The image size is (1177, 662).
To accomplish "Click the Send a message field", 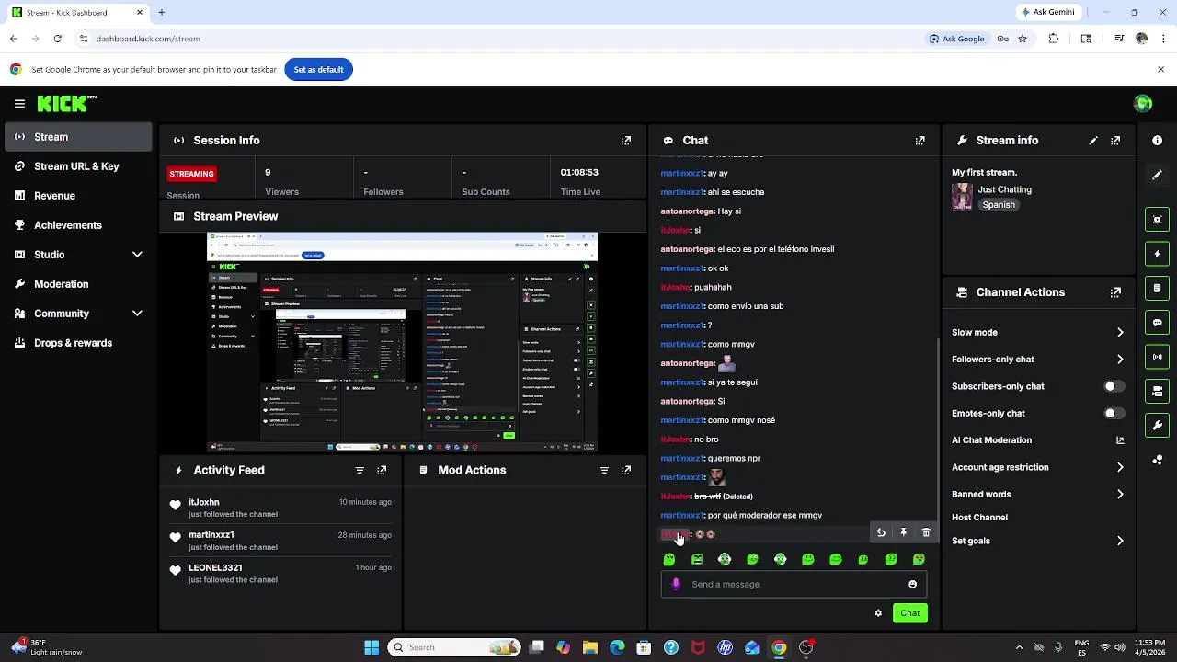I will pos(794,584).
